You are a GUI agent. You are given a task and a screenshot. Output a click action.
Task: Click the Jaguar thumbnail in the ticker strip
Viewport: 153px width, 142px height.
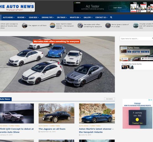tap(25, 25)
